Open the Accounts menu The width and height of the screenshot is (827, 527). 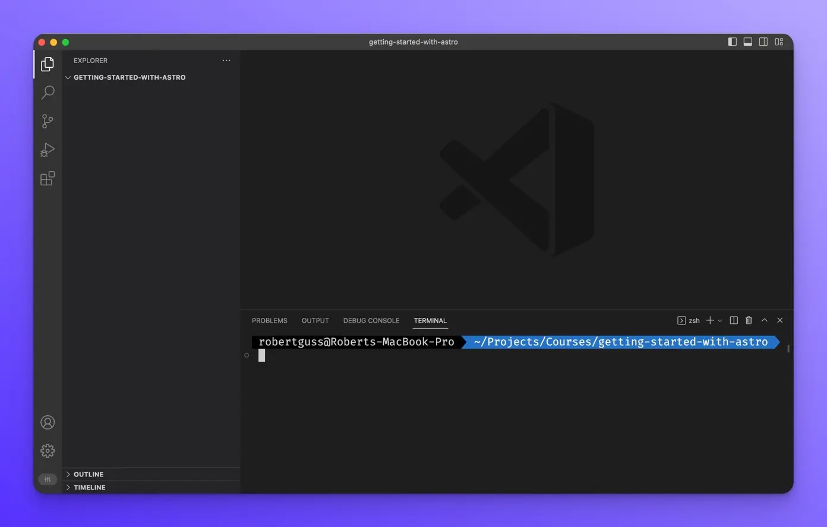click(48, 422)
